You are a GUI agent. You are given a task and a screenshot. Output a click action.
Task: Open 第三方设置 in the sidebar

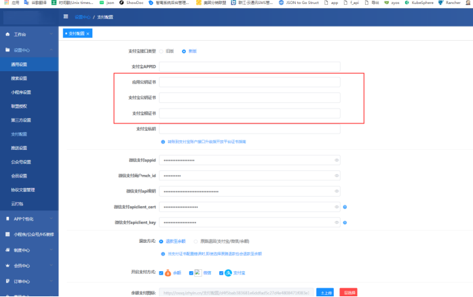coord(29,120)
